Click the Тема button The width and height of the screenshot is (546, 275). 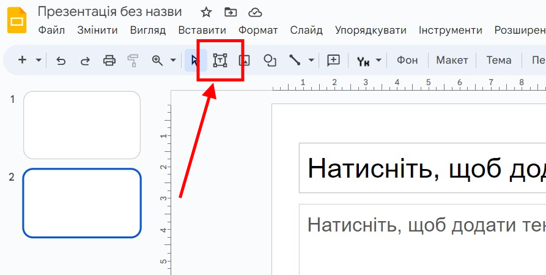pos(499,61)
